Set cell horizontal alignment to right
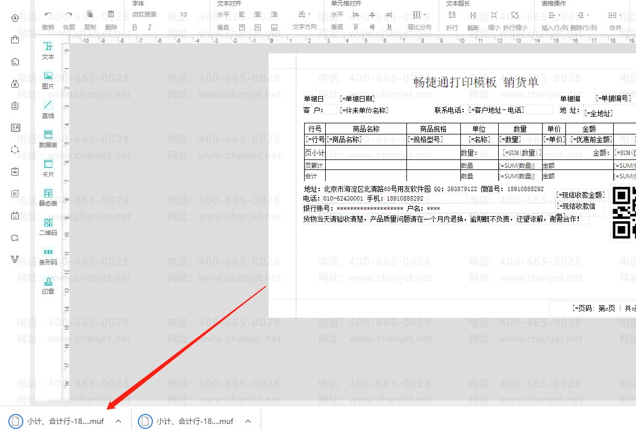The image size is (636, 430). [389, 15]
